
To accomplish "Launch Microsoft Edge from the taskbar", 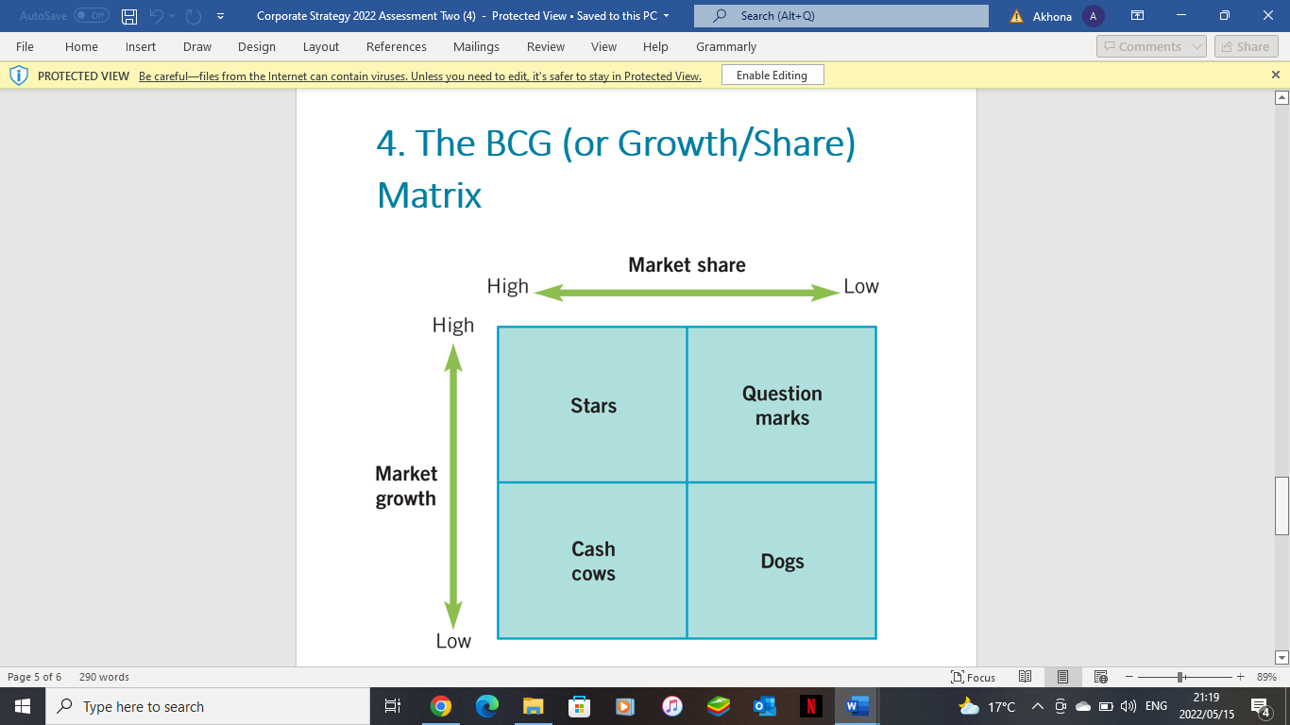I will (486, 706).
